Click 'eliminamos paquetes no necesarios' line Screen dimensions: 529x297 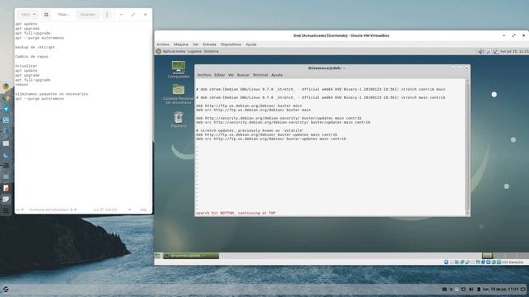click(x=51, y=94)
